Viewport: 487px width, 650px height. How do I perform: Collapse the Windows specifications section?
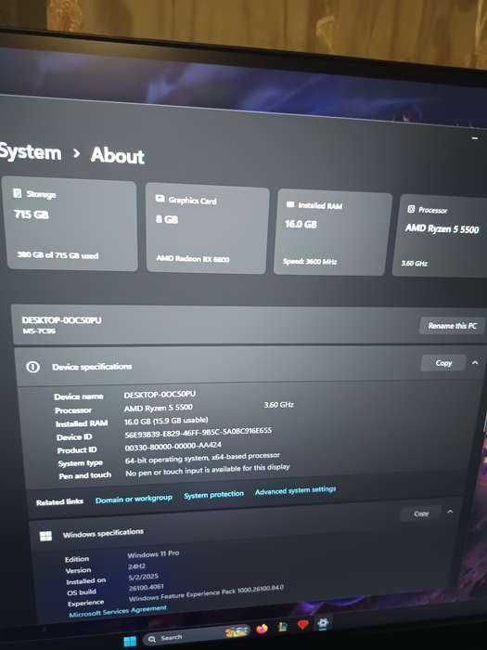pos(450,512)
